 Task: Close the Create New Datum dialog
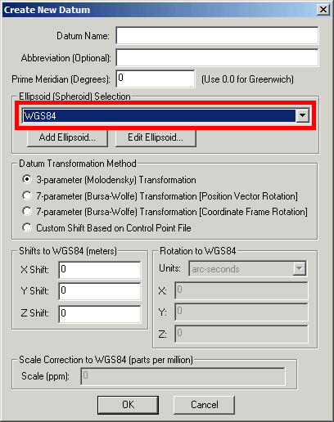coord(323,10)
